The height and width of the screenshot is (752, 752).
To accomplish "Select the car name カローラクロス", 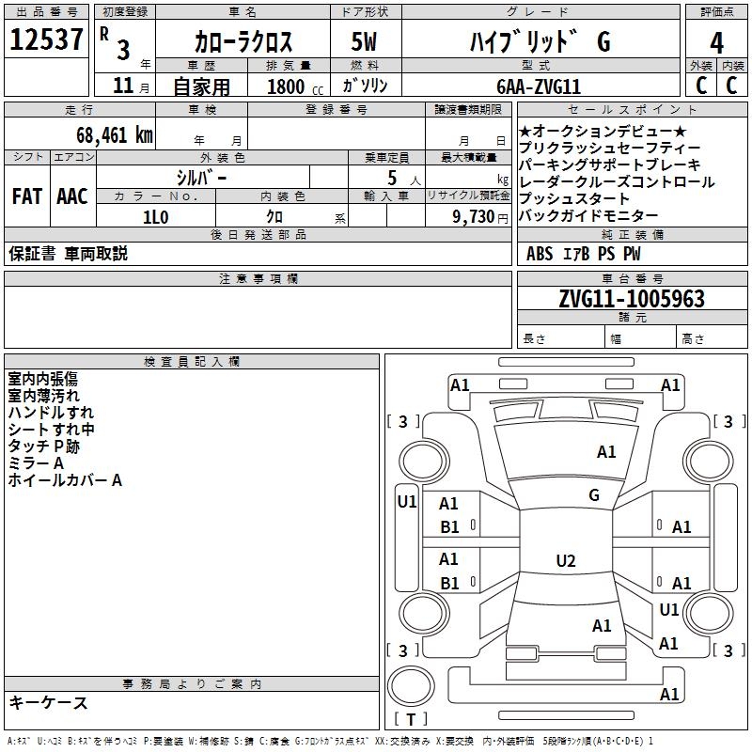I will click(243, 41).
